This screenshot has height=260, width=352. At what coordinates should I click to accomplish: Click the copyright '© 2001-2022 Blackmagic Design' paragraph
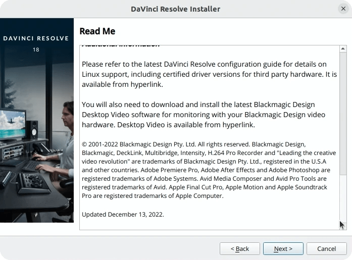click(209, 170)
